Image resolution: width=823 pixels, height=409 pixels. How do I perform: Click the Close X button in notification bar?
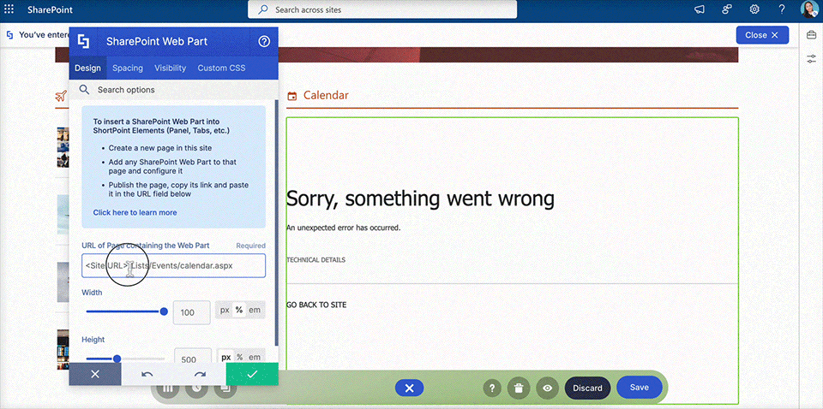762,35
